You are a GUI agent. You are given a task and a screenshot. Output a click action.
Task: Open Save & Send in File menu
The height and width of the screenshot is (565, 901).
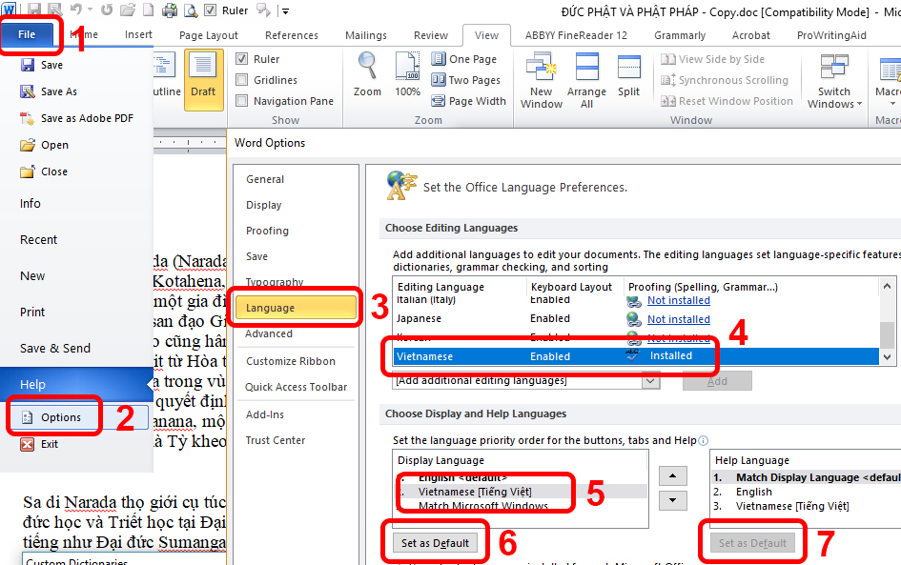(x=55, y=349)
